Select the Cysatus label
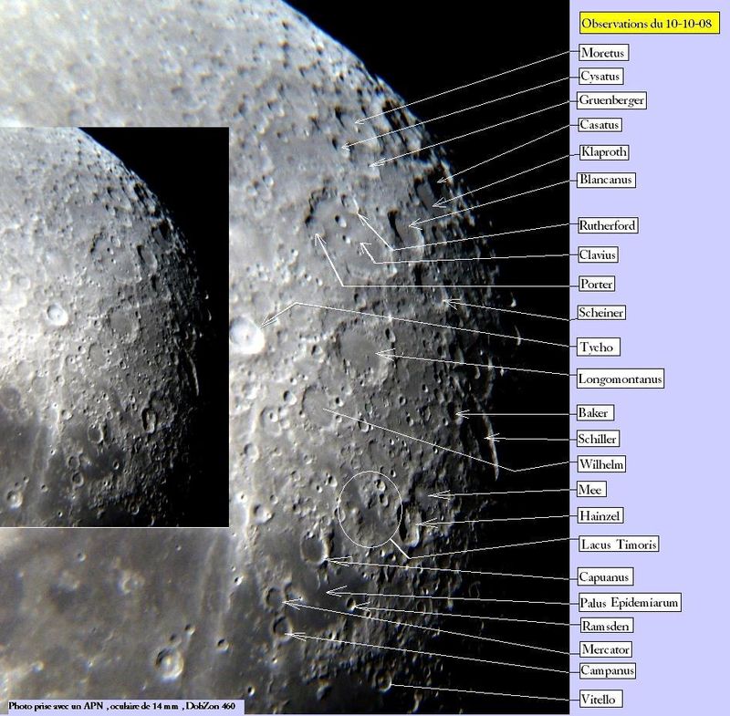This screenshot has width=730, height=716. pyautogui.click(x=600, y=76)
